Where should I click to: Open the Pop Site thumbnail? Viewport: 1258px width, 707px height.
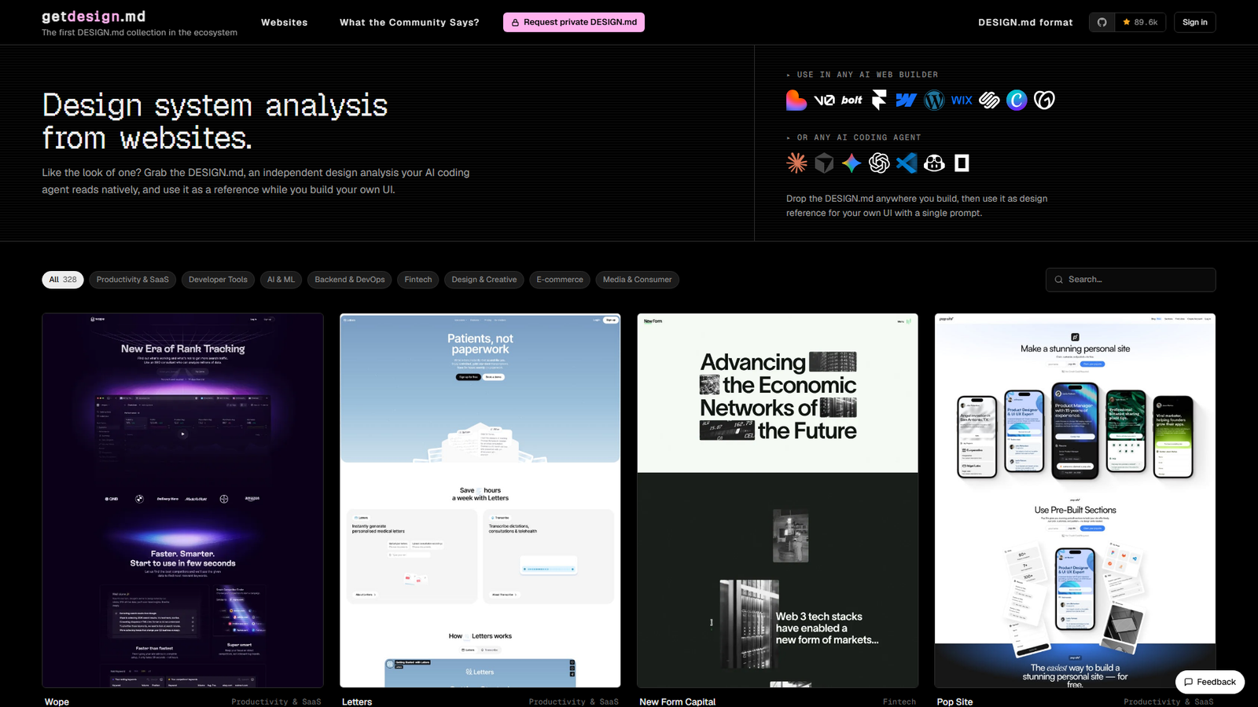tap(1075, 500)
